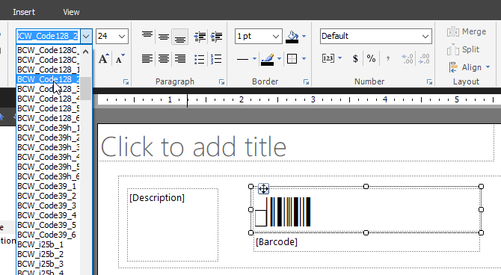Click the placeholder styles [123] icon
501x275 pixels.
328,58
